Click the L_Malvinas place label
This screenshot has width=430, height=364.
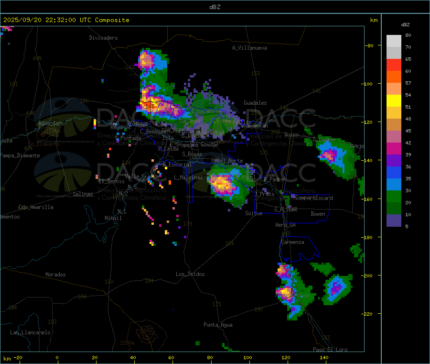pyautogui.click(x=188, y=177)
